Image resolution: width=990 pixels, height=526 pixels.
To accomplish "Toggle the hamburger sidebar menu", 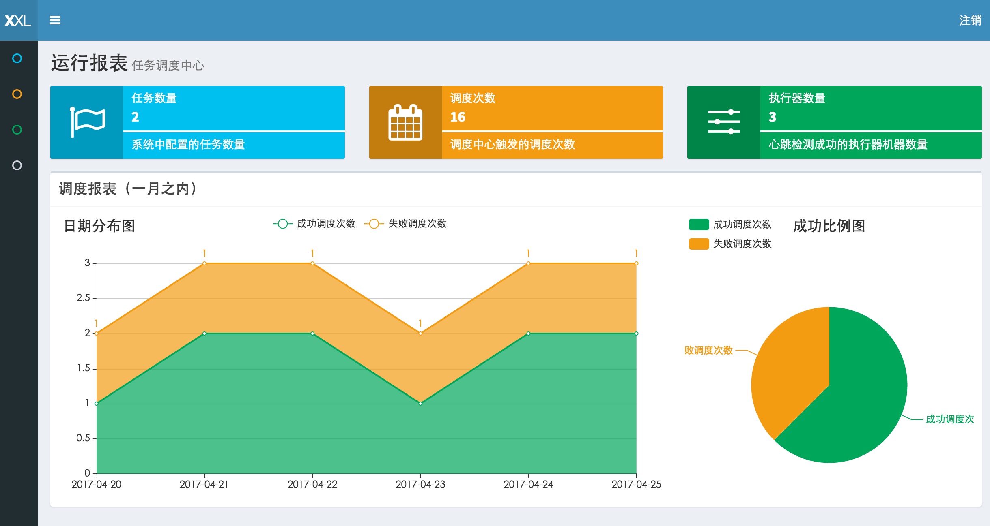I will [55, 20].
